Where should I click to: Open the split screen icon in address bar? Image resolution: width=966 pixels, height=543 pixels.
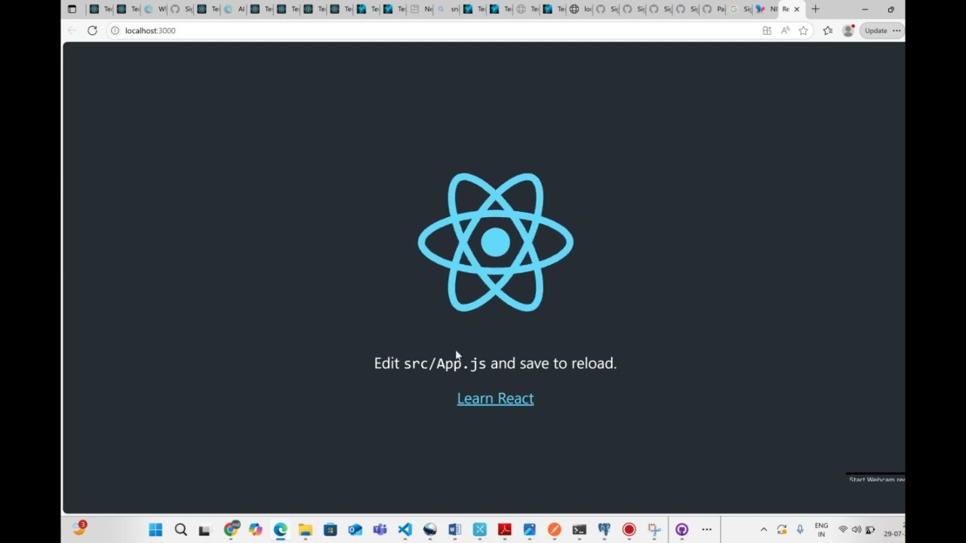coord(767,31)
